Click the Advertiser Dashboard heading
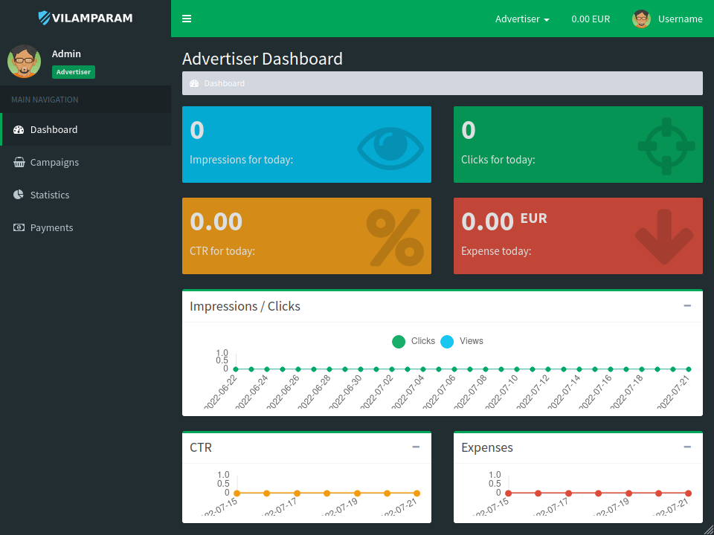The width and height of the screenshot is (714, 535). (x=263, y=59)
